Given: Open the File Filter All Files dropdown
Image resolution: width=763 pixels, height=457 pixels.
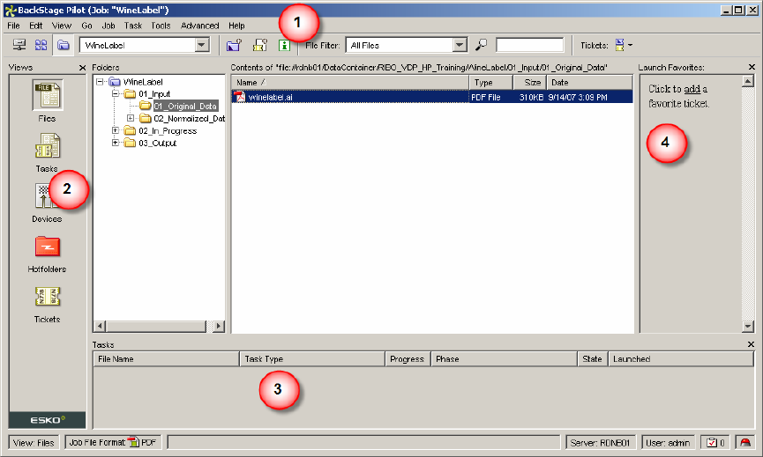Looking at the screenshot, I should tap(460, 45).
